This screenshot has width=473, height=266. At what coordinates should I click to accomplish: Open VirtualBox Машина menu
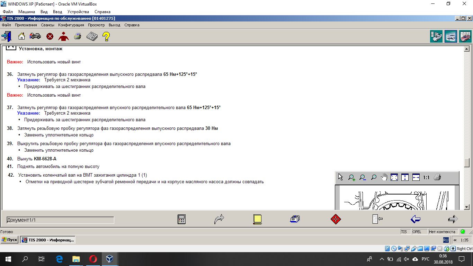click(x=27, y=12)
